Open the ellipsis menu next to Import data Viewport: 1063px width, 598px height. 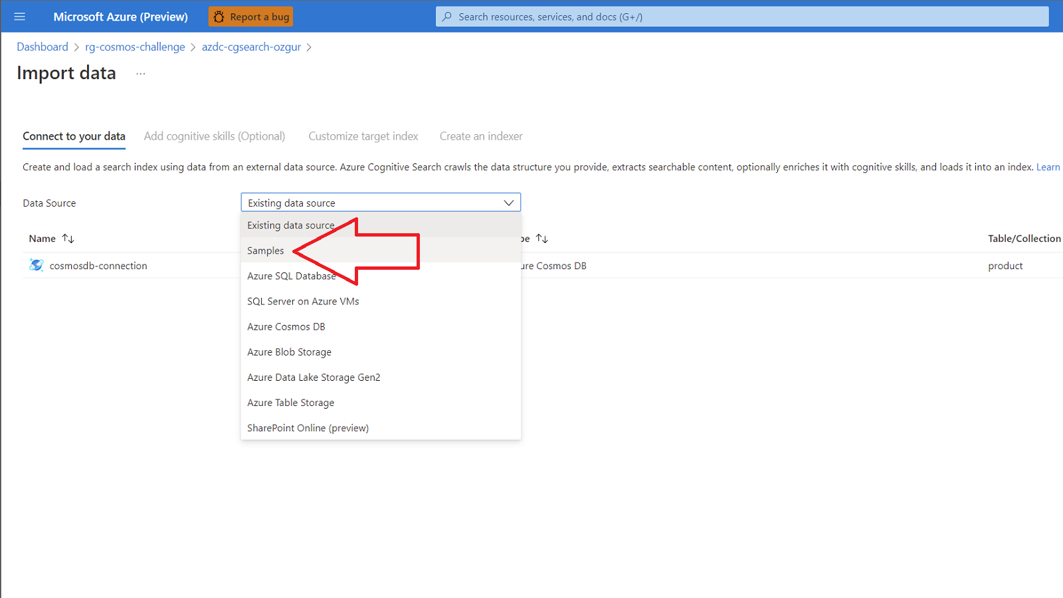click(x=140, y=73)
